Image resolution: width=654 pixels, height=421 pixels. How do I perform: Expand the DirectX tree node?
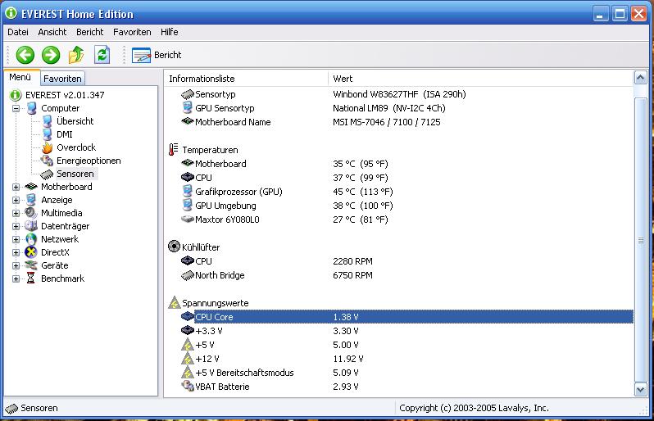pos(16,252)
